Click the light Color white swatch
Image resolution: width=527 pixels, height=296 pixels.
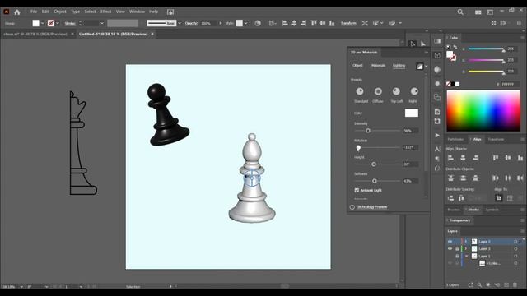click(x=412, y=113)
